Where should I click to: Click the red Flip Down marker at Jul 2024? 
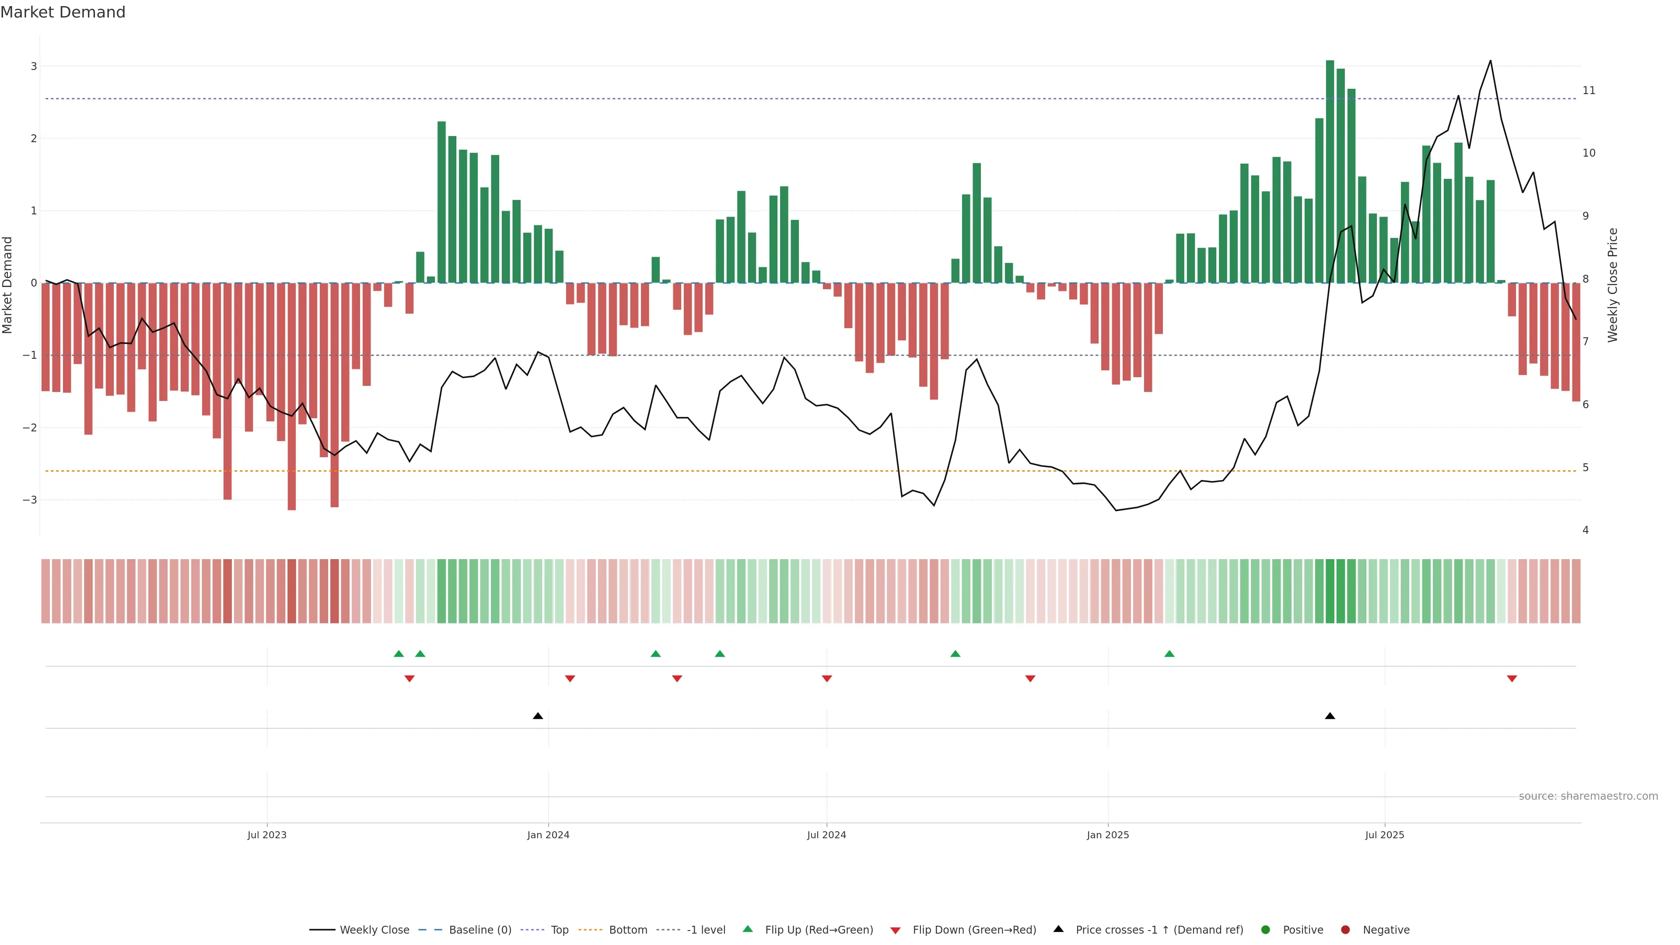[827, 679]
